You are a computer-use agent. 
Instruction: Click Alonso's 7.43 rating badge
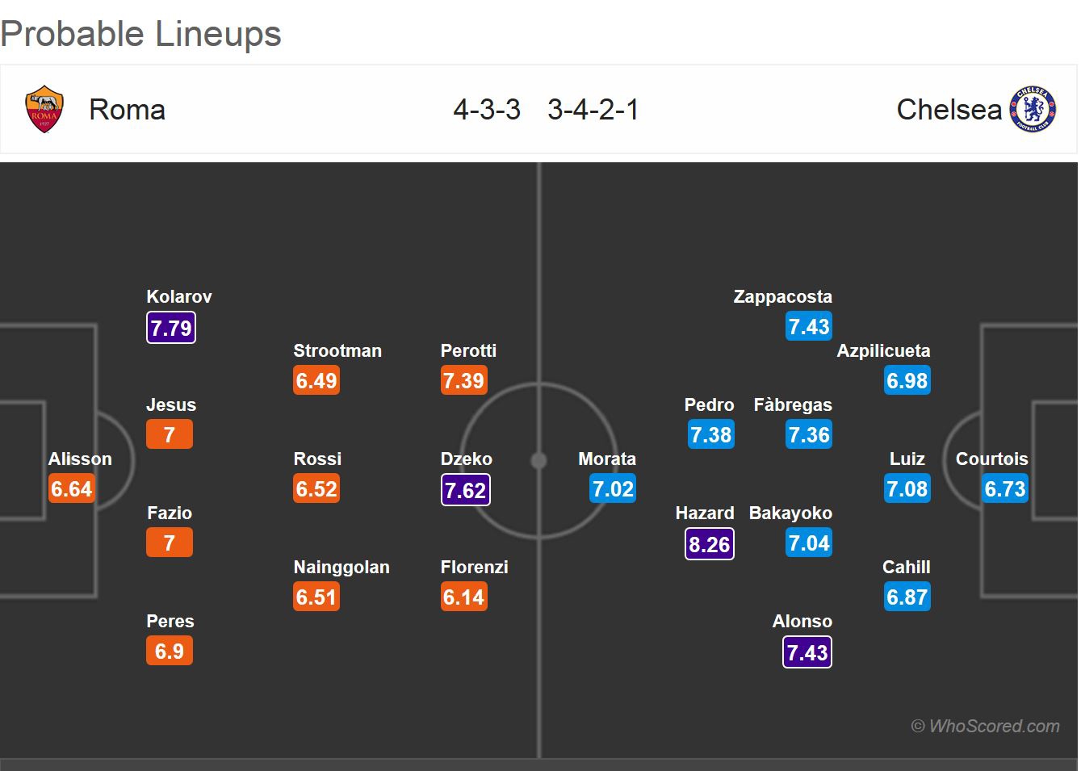(x=807, y=652)
